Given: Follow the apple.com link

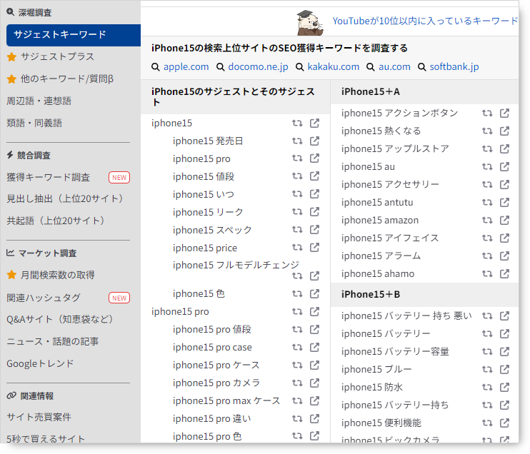Looking at the screenshot, I should click(186, 67).
